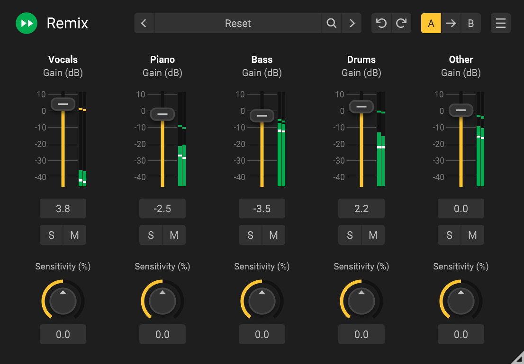Image resolution: width=524 pixels, height=364 pixels.
Task: Edit the Piano gain value showing -2.5
Action: pyautogui.click(x=162, y=208)
